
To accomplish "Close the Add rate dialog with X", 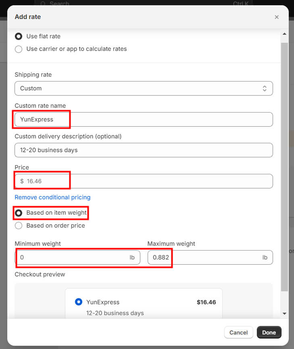I will click(276, 17).
